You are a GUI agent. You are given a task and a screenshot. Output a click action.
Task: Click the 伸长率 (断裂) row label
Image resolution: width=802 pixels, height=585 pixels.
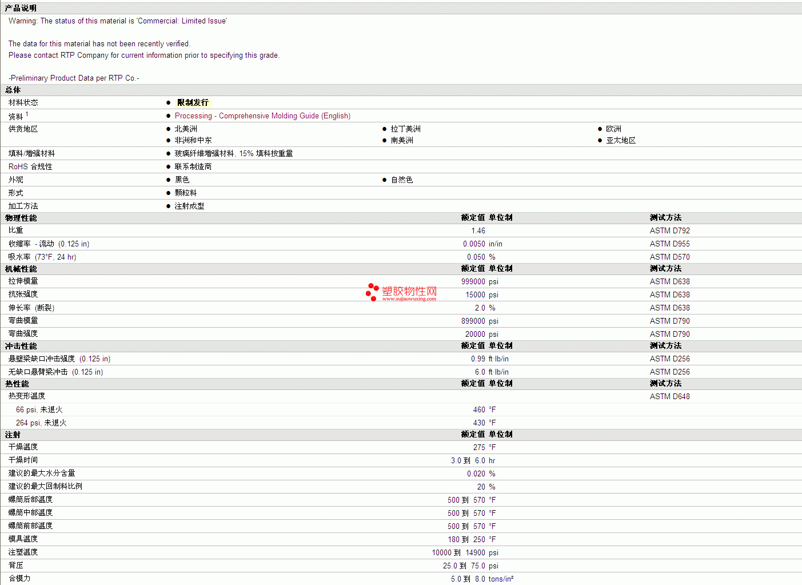tap(31, 308)
